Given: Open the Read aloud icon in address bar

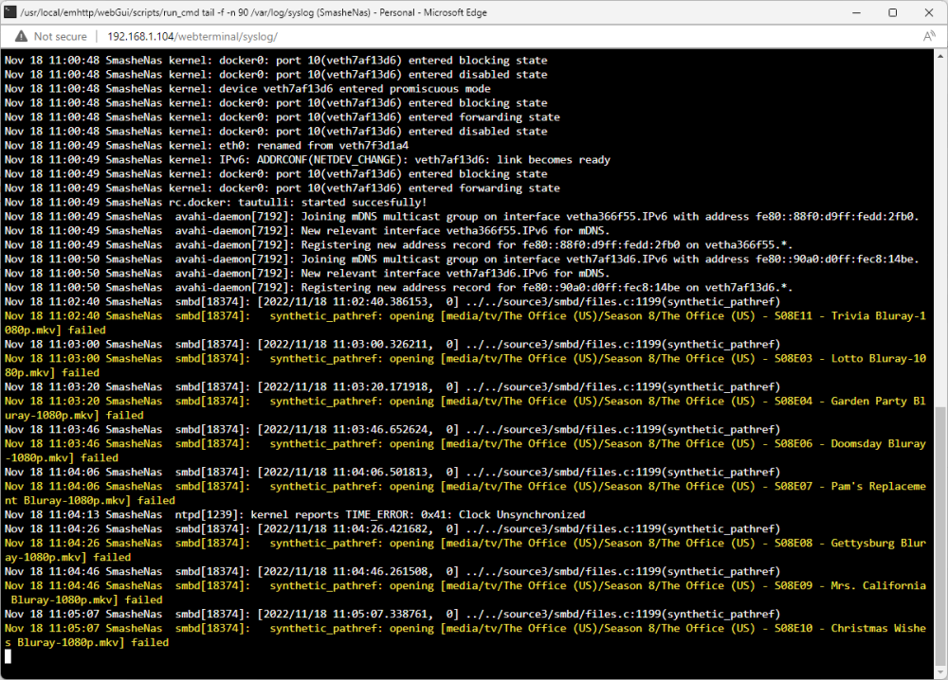Looking at the screenshot, I should click(929, 36).
